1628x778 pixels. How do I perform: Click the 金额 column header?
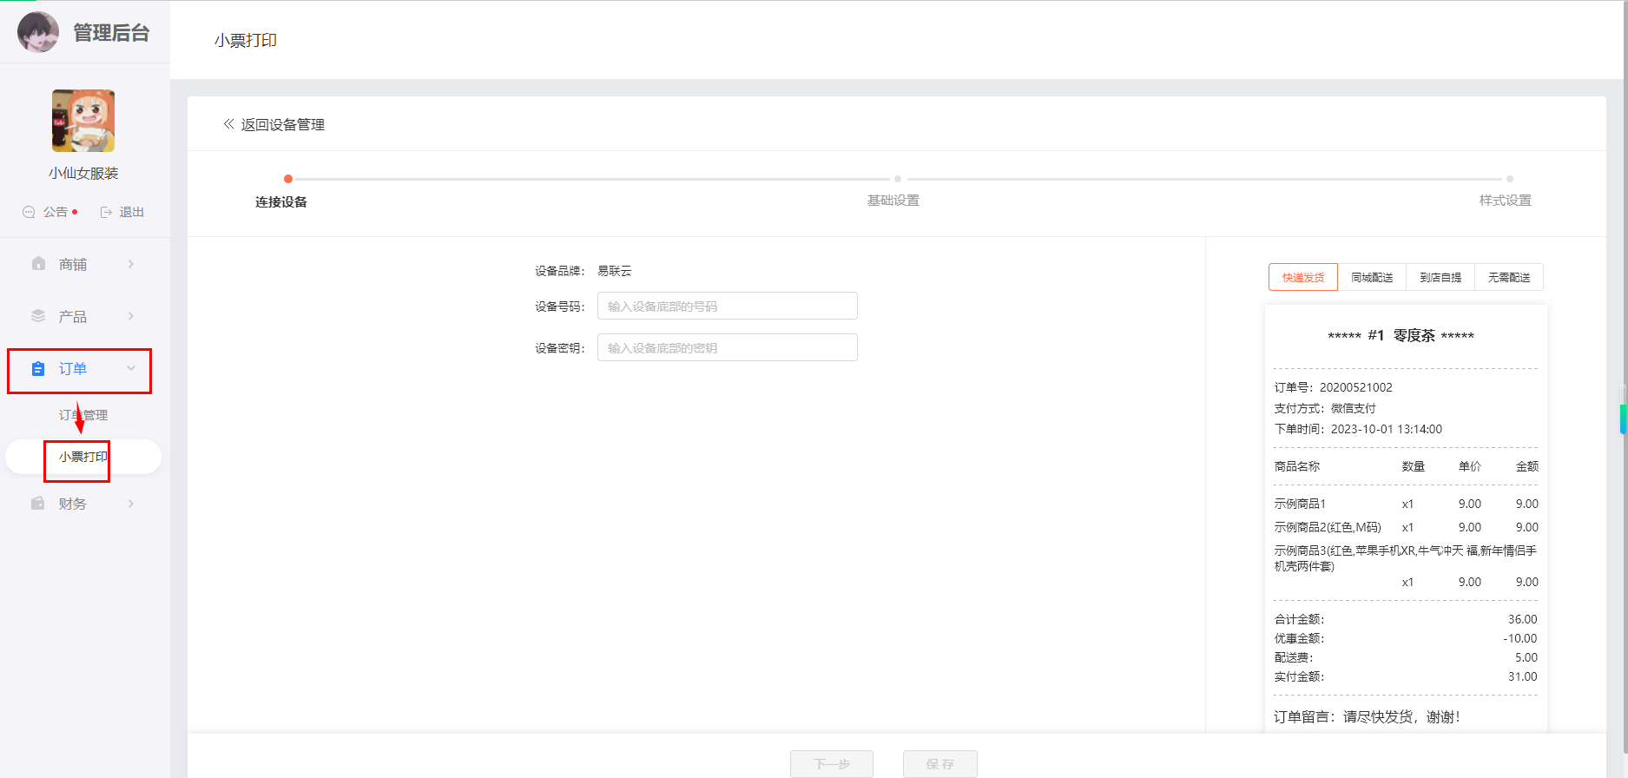click(x=1527, y=466)
